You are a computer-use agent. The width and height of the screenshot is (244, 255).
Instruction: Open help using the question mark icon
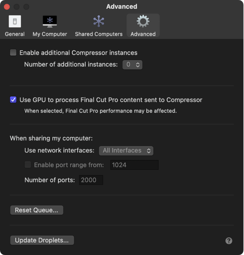point(229,241)
